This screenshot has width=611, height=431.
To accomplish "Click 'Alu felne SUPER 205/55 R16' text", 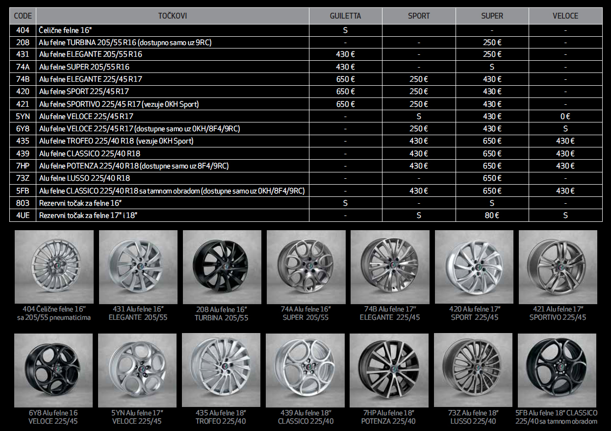I will click(x=84, y=67).
